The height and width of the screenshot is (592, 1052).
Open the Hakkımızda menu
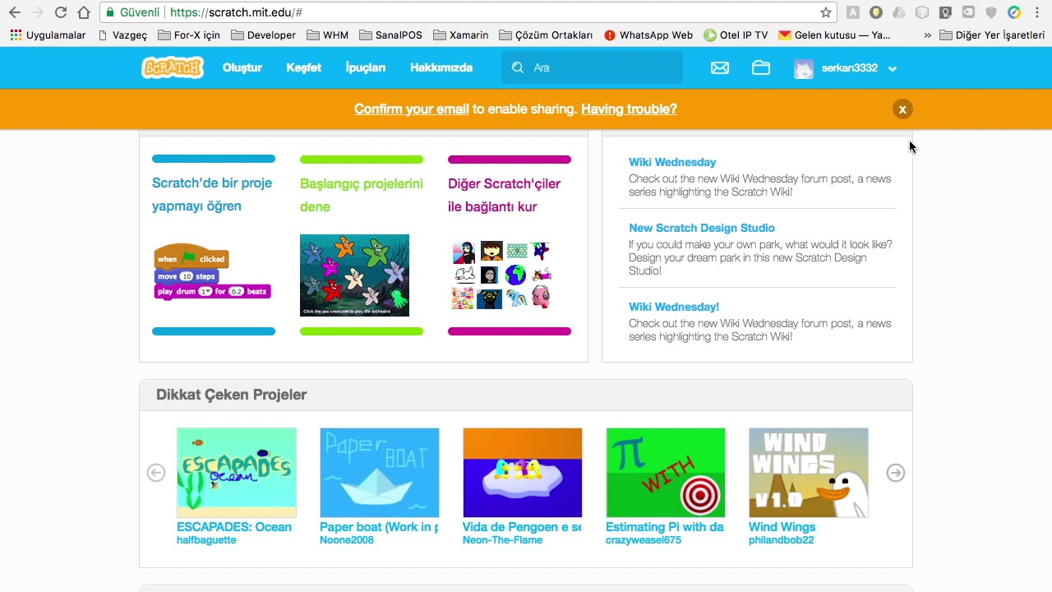click(x=441, y=67)
